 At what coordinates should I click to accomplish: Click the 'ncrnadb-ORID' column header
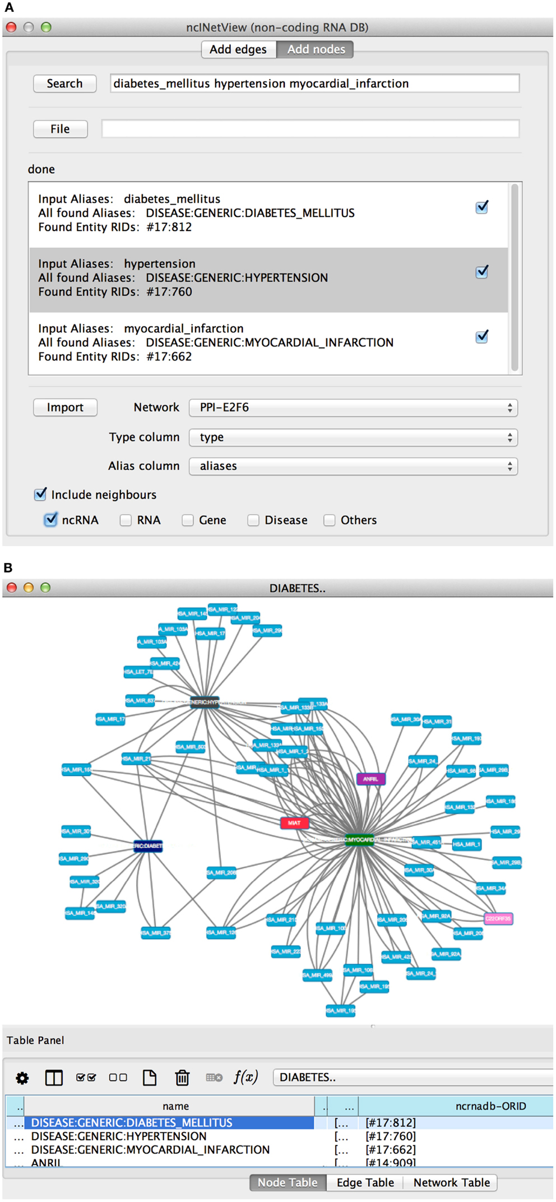pos(456,1106)
